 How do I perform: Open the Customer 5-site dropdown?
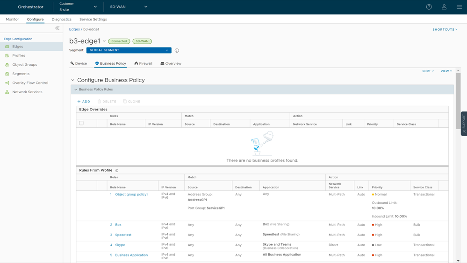coord(78,7)
